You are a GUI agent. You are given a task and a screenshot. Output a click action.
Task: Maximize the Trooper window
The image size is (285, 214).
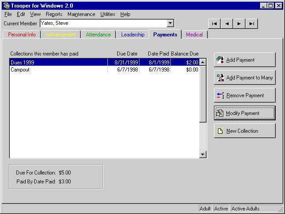tap(270, 6)
